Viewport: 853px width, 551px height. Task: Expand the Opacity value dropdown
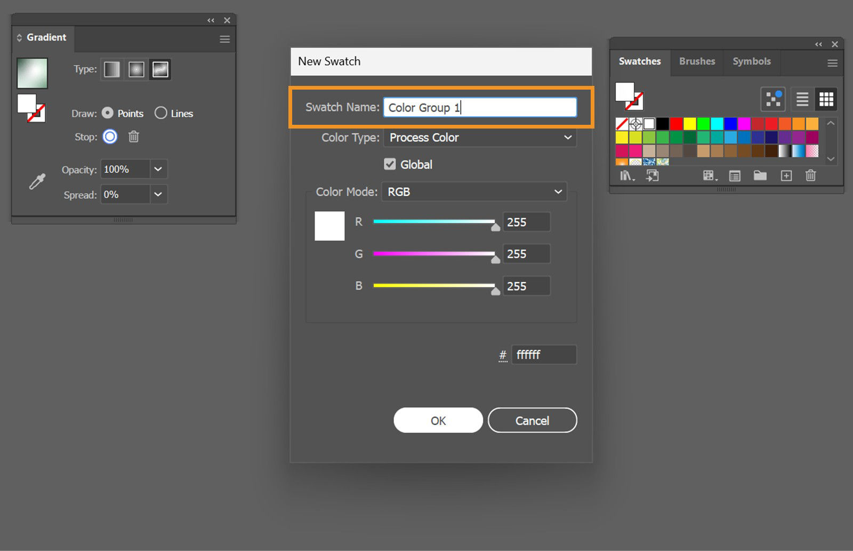point(158,169)
